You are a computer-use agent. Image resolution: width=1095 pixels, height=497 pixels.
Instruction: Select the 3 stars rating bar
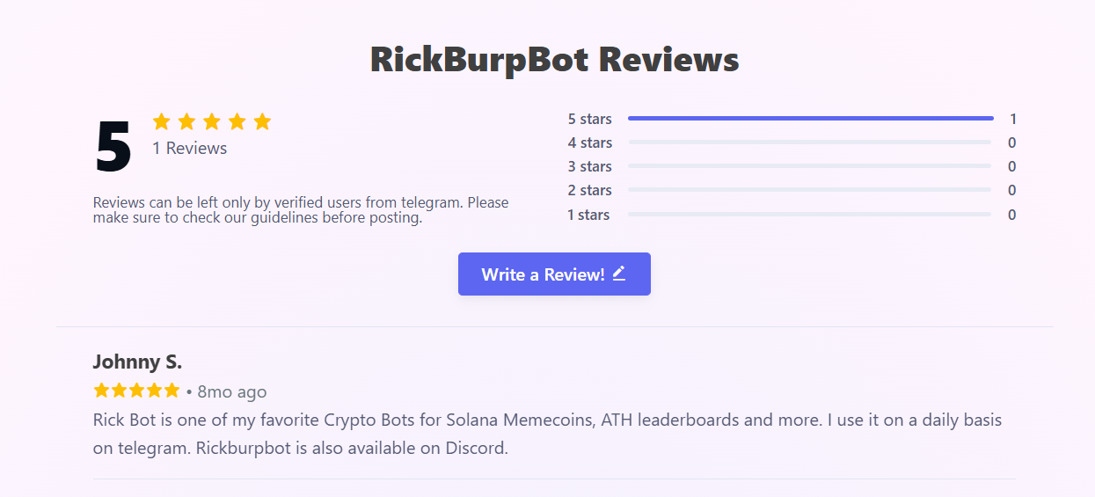point(810,166)
